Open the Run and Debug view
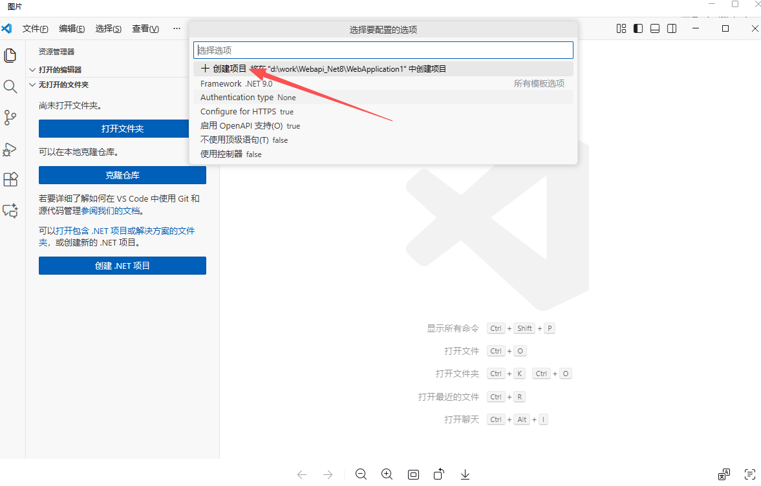Screen dimensions: 761x486 pos(10,149)
